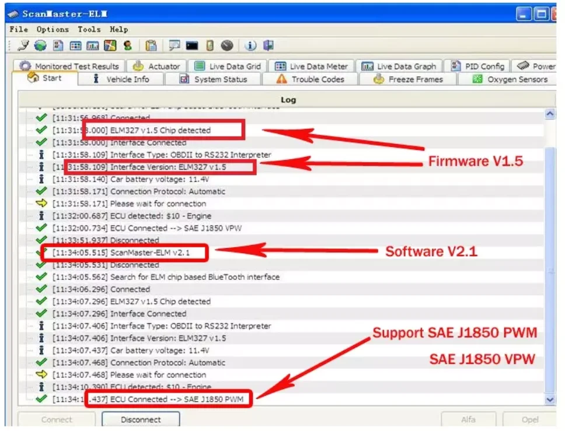Open the report document toolbar icon
This screenshot has height=431, width=565.
[x=58, y=45]
